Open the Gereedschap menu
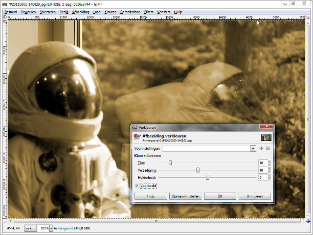Viewport: 313px width, 235px height. click(130, 12)
